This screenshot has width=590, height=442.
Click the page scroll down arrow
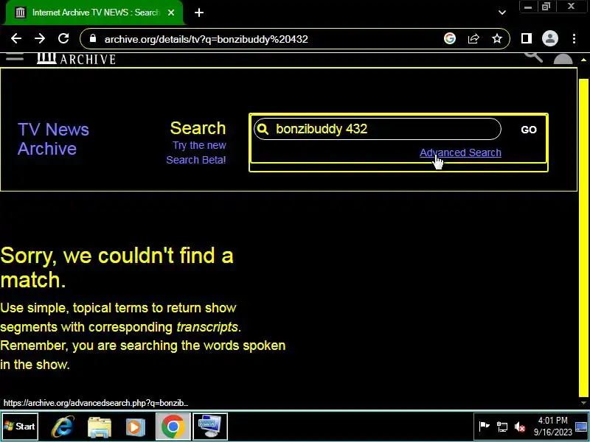click(x=583, y=403)
